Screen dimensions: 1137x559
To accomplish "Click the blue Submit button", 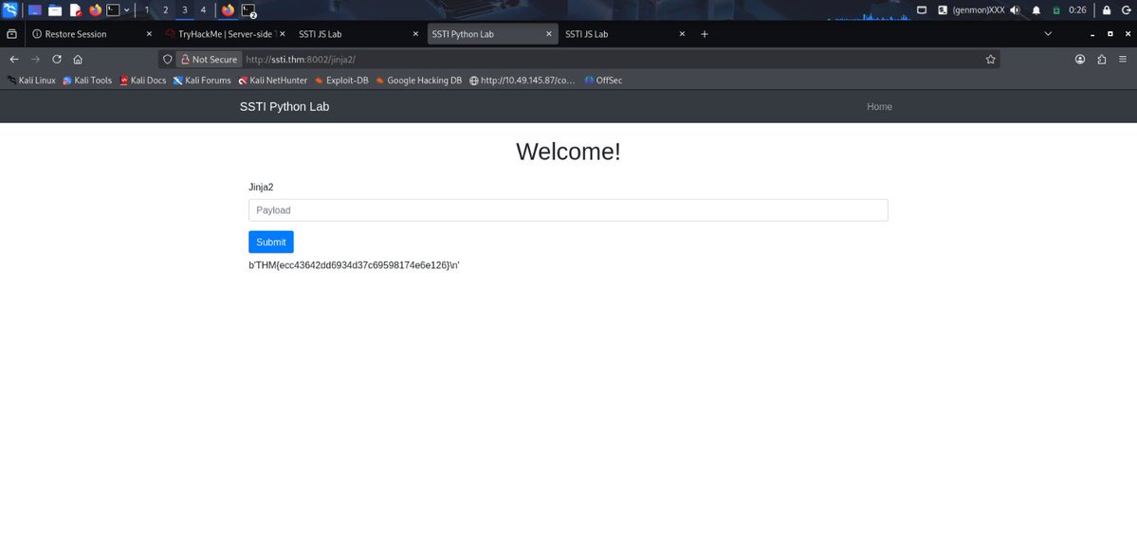I will click(x=271, y=242).
